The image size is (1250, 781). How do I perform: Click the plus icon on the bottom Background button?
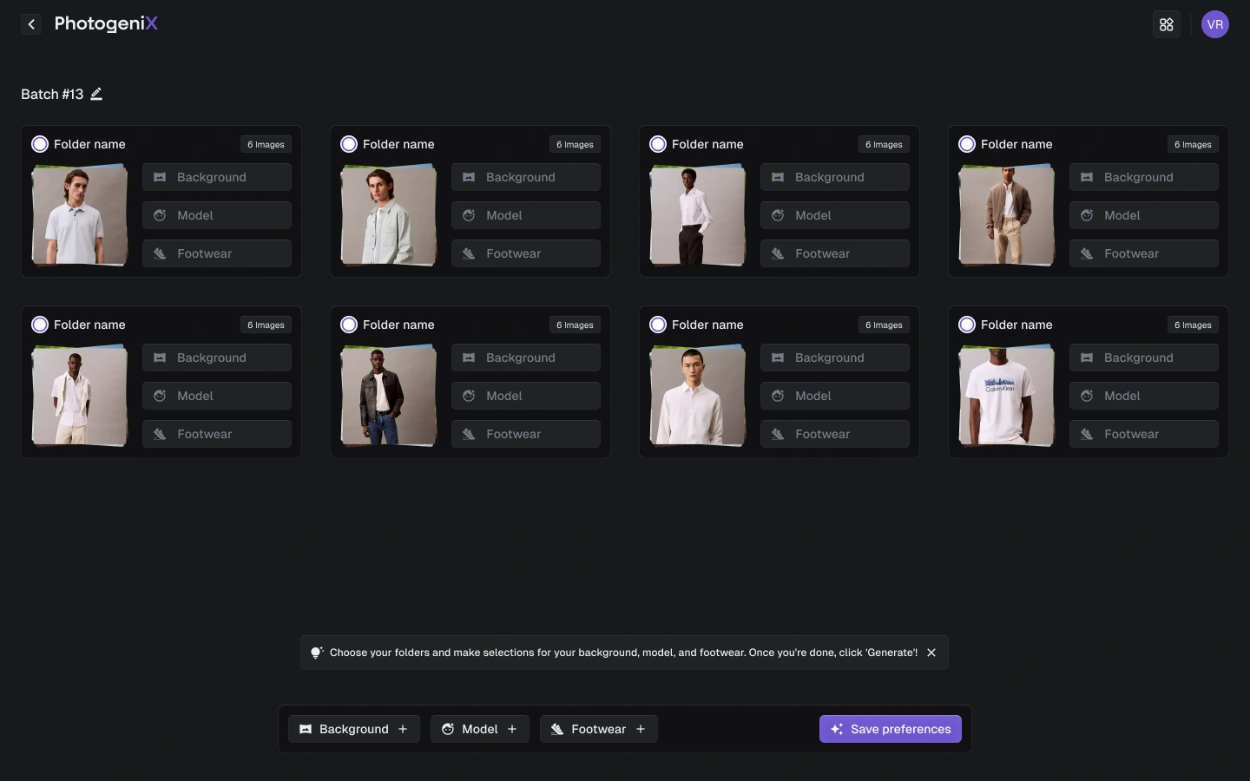click(403, 729)
